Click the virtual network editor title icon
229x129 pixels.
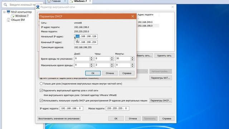point(38,7)
